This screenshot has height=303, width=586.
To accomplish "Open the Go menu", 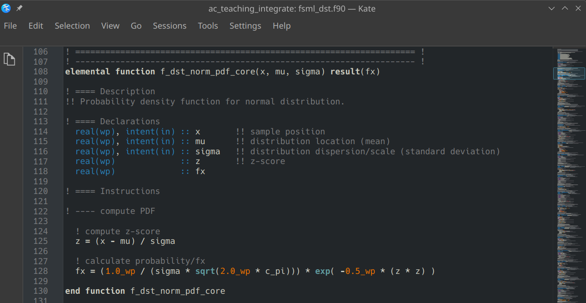I will pos(136,26).
